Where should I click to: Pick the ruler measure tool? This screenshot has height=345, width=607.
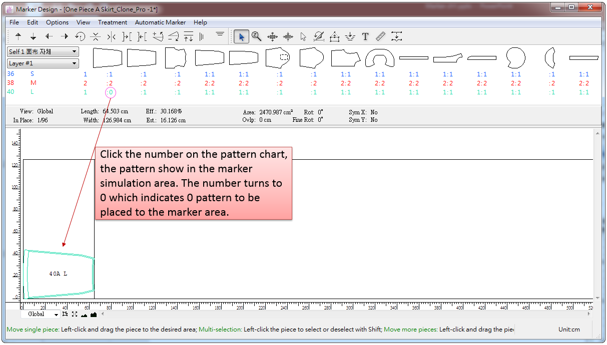(380, 36)
